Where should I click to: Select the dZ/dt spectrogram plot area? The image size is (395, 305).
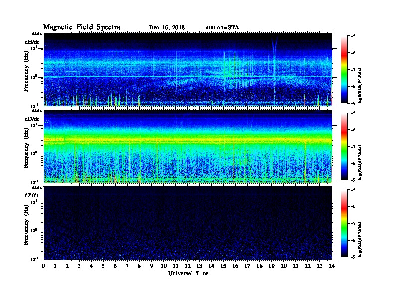pos(188,223)
